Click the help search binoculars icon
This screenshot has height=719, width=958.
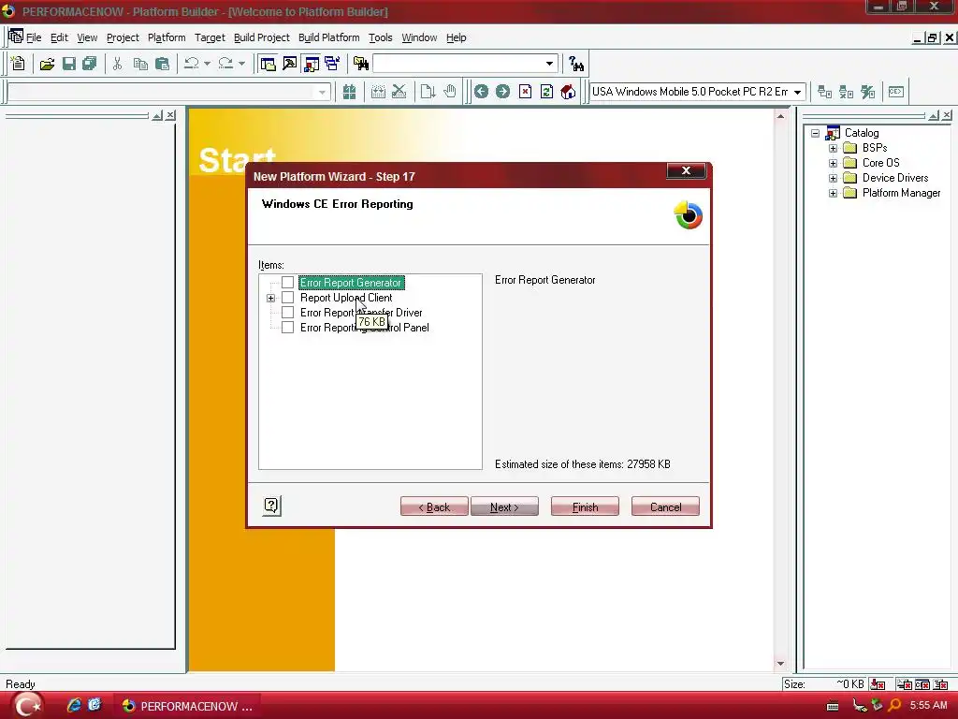tap(576, 64)
